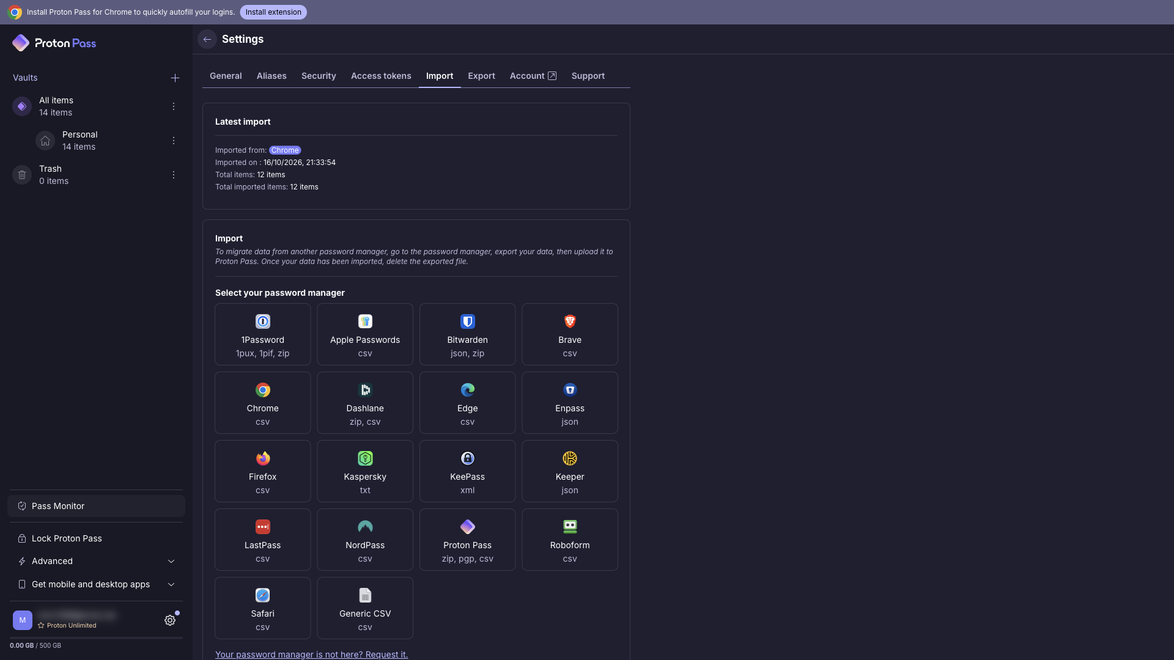Click the storage usage bar
This screenshot has width=1174, height=660.
96,638
